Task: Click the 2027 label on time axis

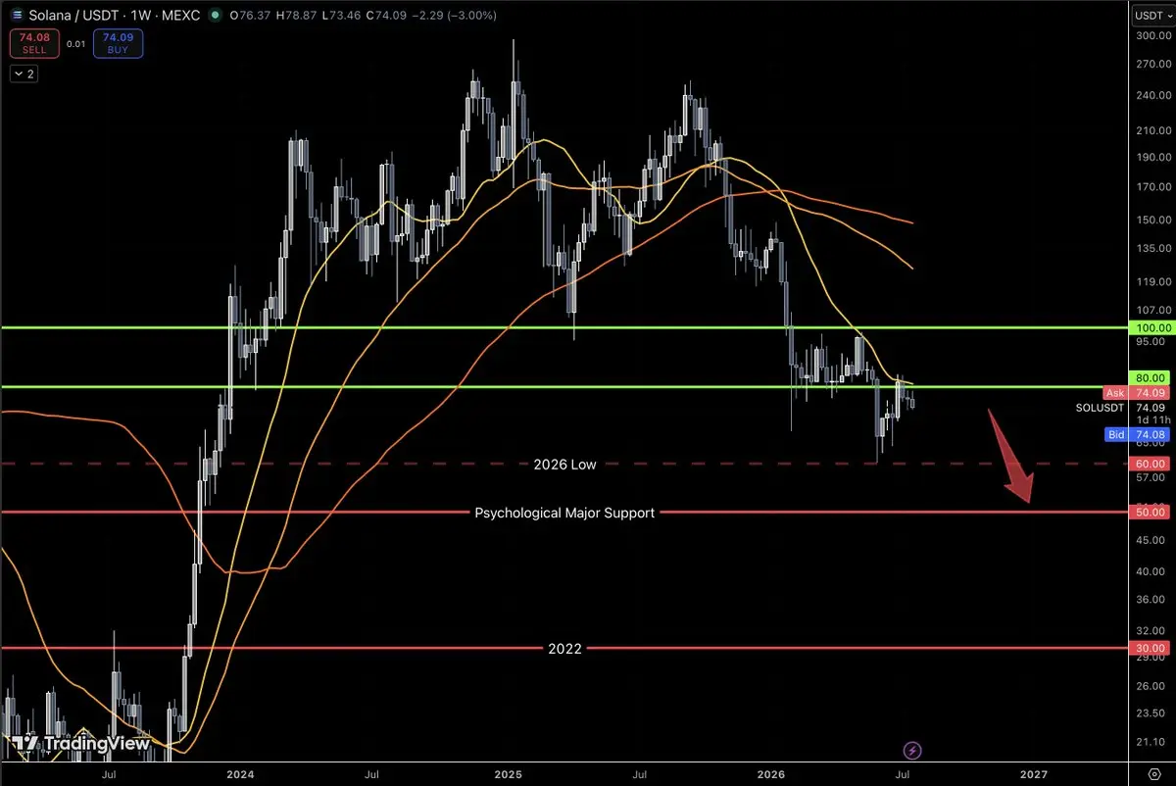Action: pyautogui.click(x=1035, y=774)
